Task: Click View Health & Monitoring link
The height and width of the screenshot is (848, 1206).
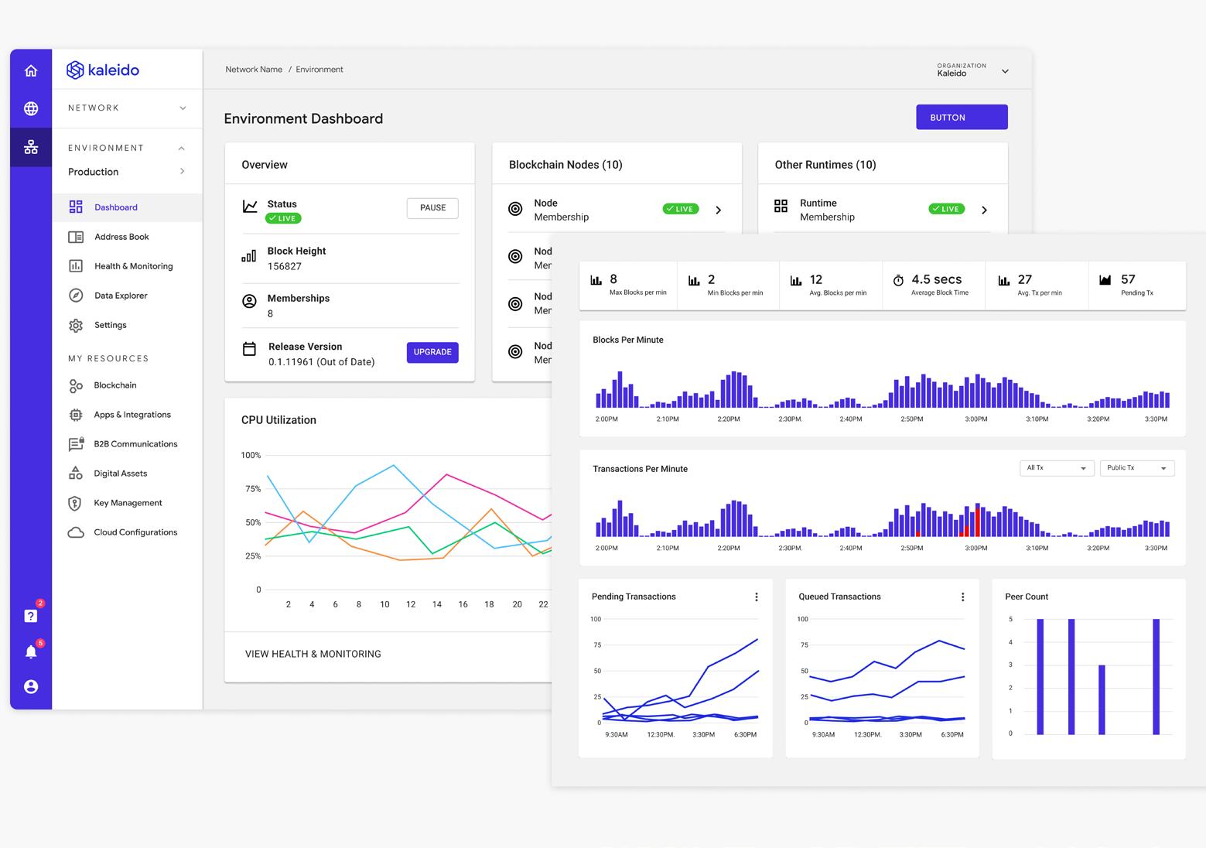Action: (313, 654)
